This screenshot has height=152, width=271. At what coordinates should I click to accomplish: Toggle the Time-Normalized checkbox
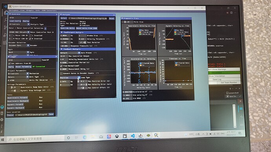click(61, 66)
